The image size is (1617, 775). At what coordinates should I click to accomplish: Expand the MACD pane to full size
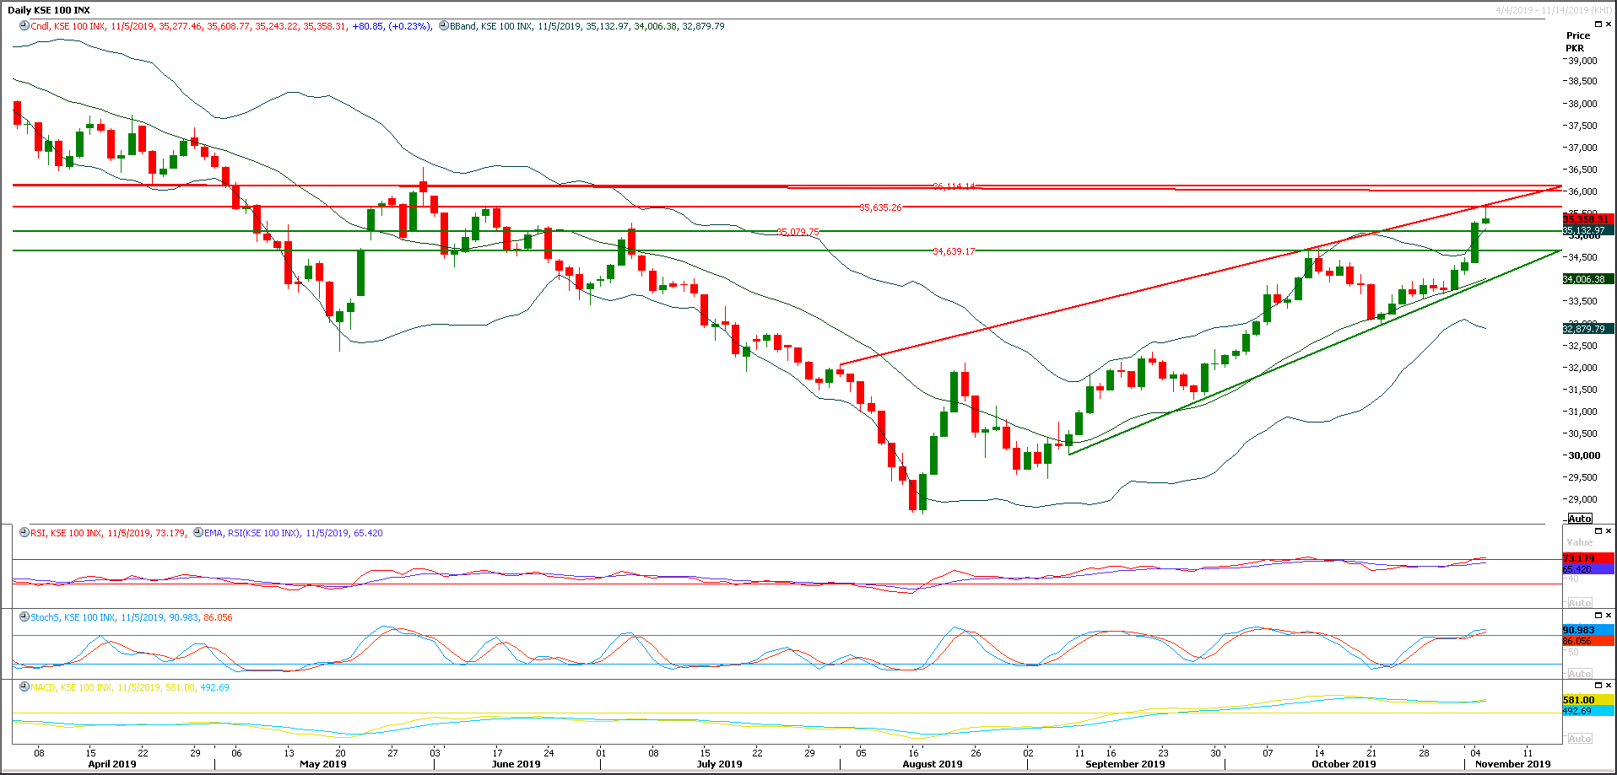coord(1598,686)
